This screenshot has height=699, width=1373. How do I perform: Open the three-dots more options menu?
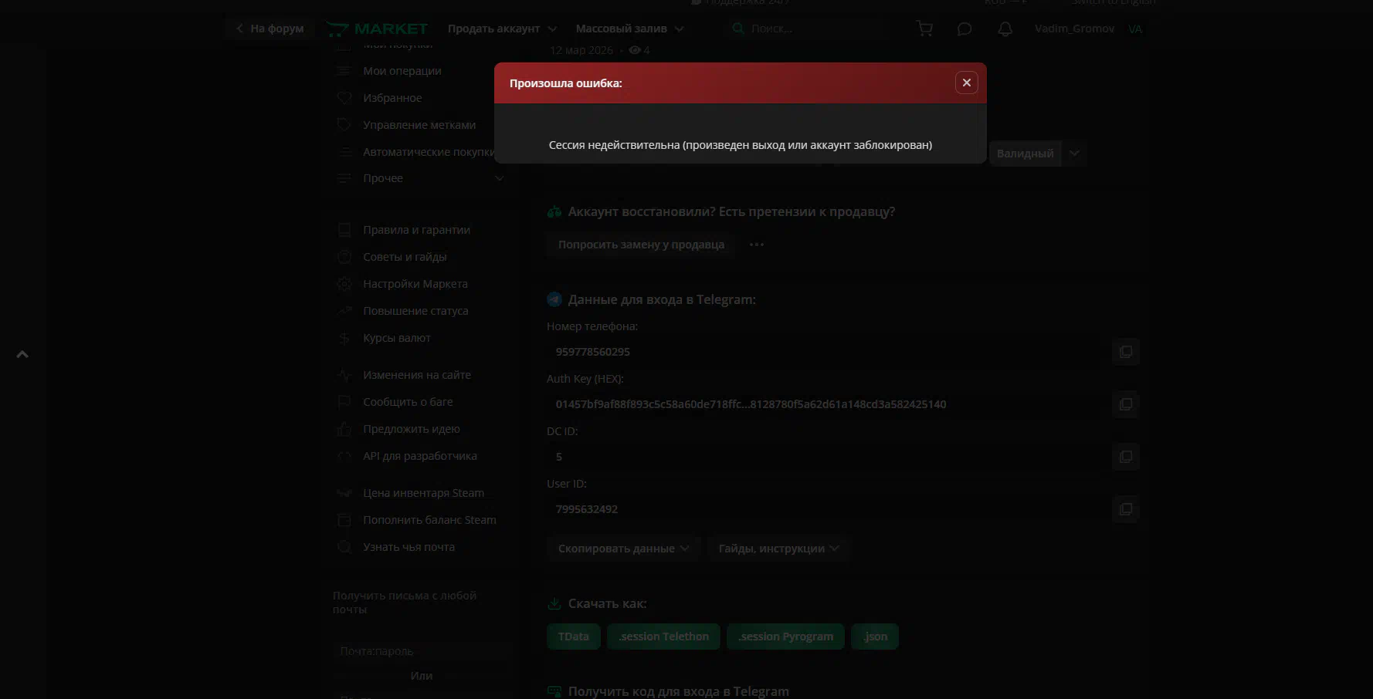pos(756,245)
